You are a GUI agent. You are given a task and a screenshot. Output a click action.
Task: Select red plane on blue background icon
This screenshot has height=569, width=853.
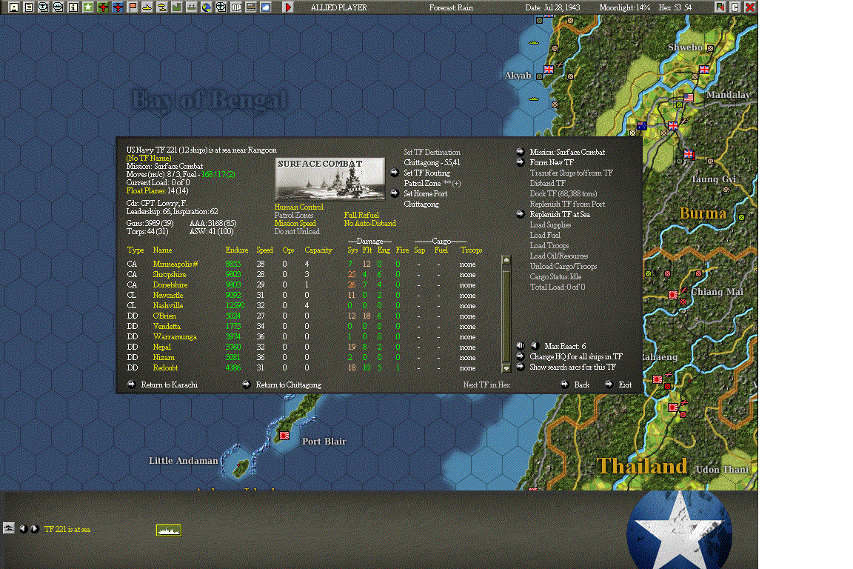pyautogui.click(x=118, y=7)
